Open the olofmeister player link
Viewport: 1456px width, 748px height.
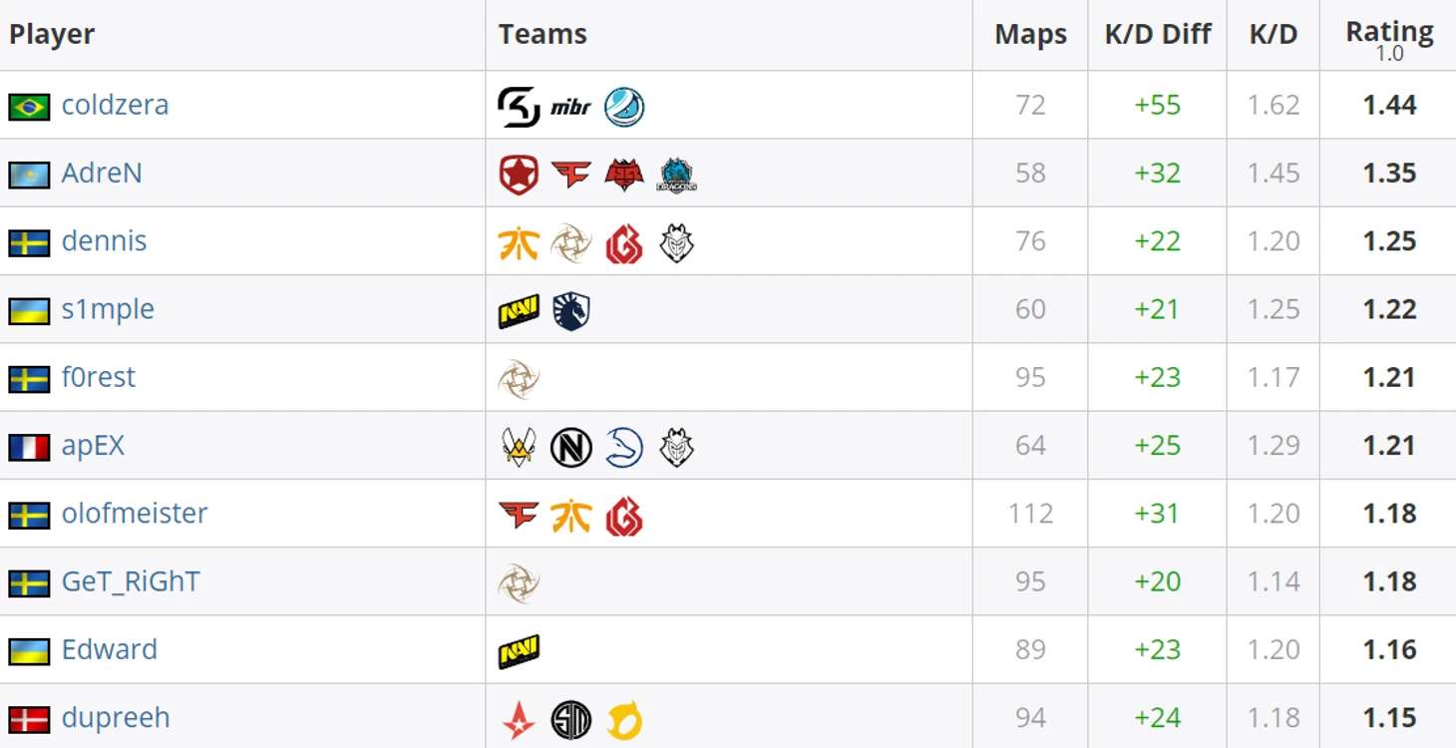(x=135, y=513)
